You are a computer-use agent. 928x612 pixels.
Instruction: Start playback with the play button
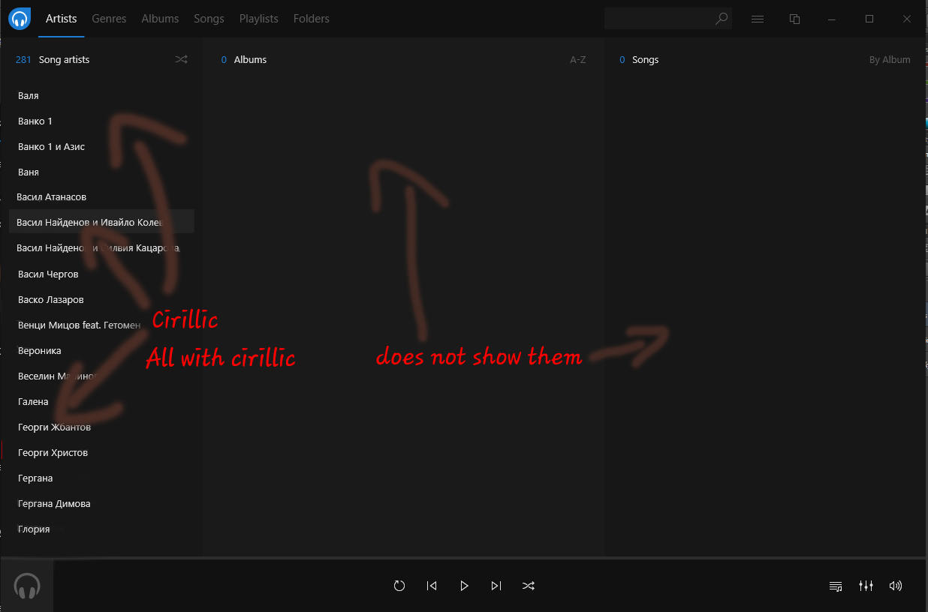(464, 586)
